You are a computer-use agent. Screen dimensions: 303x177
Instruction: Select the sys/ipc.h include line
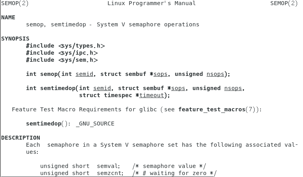pos(62,53)
